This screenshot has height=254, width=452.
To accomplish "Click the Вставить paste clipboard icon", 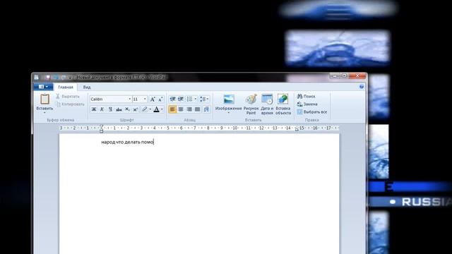I will coord(44,99).
